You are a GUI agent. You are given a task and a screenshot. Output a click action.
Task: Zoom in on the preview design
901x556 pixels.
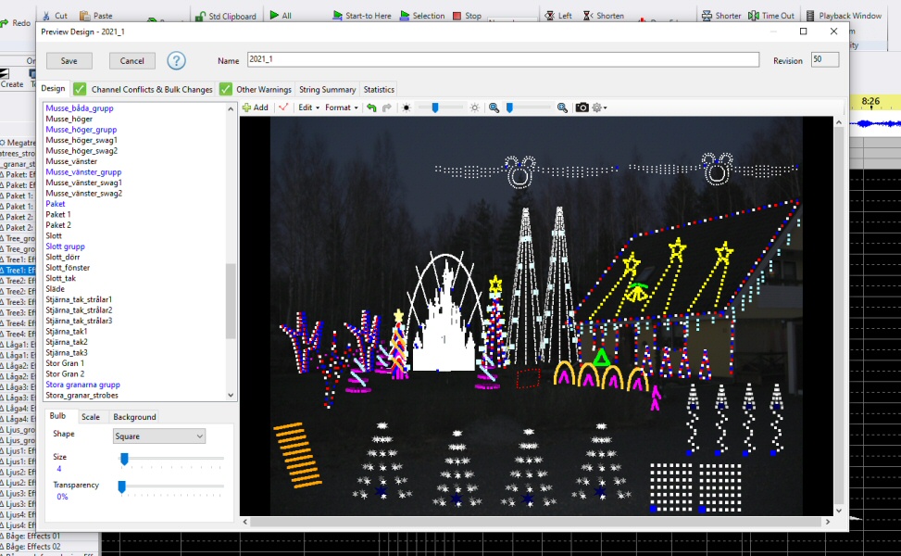(x=562, y=107)
